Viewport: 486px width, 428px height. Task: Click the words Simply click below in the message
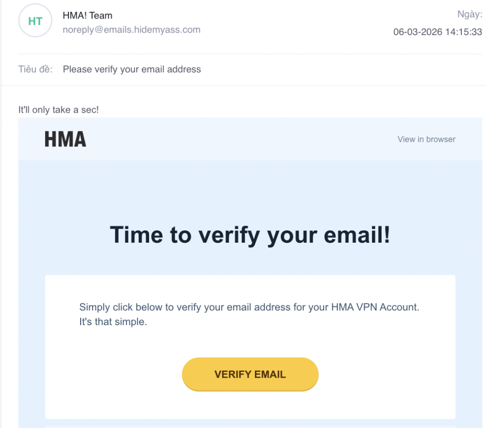[113, 307]
